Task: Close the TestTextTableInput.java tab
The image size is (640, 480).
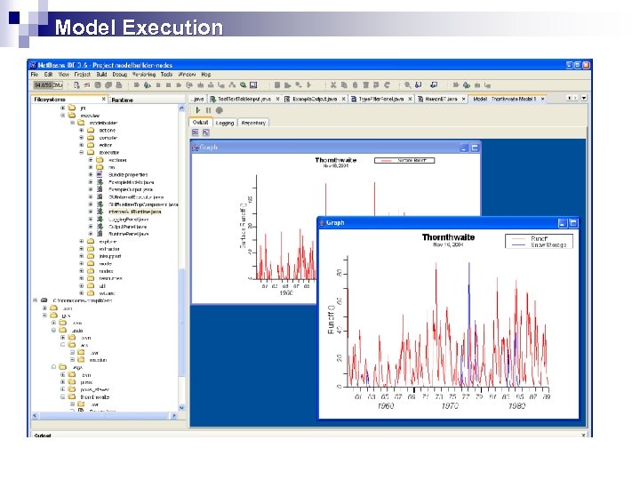Action: (277, 99)
